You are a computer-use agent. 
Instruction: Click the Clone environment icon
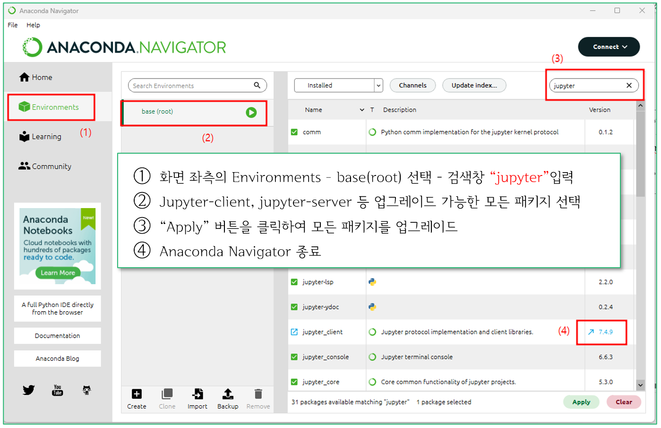[x=167, y=394]
